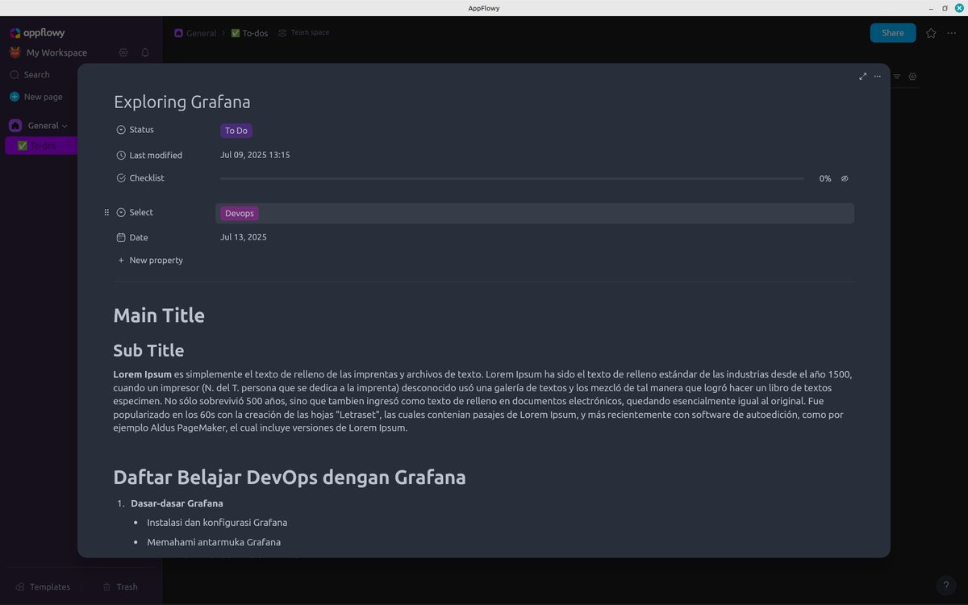Click the Last modified property label
Image resolution: width=968 pixels, height=605 pixels.
point(156,155)
